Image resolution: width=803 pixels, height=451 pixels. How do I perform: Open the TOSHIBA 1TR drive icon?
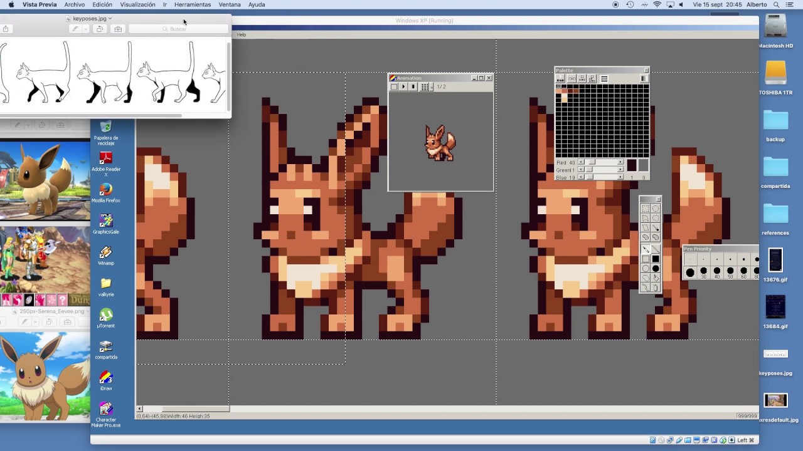click(x=775, y=77)
